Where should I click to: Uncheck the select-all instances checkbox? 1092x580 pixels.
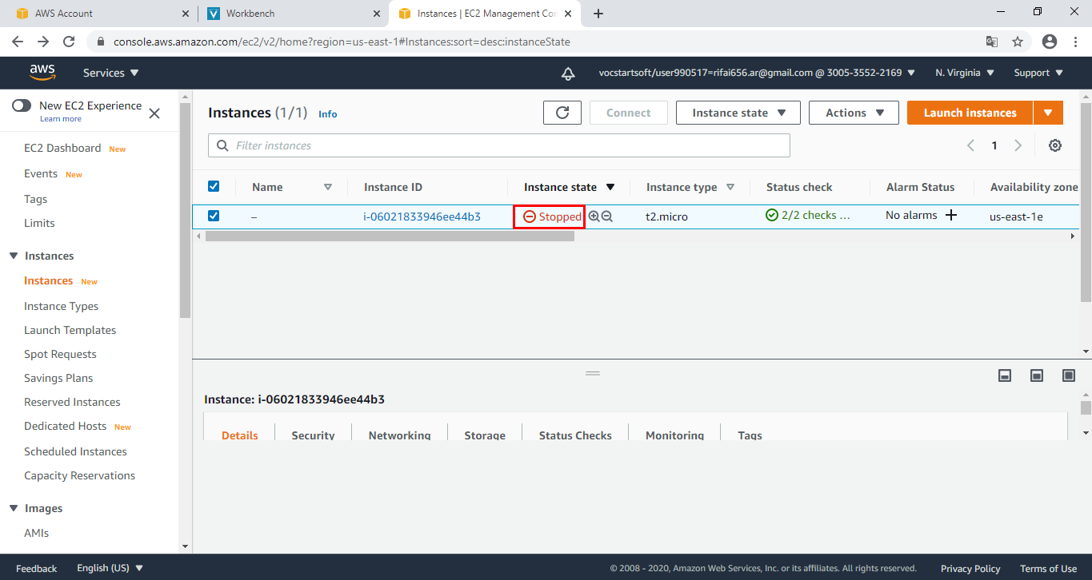214,185
